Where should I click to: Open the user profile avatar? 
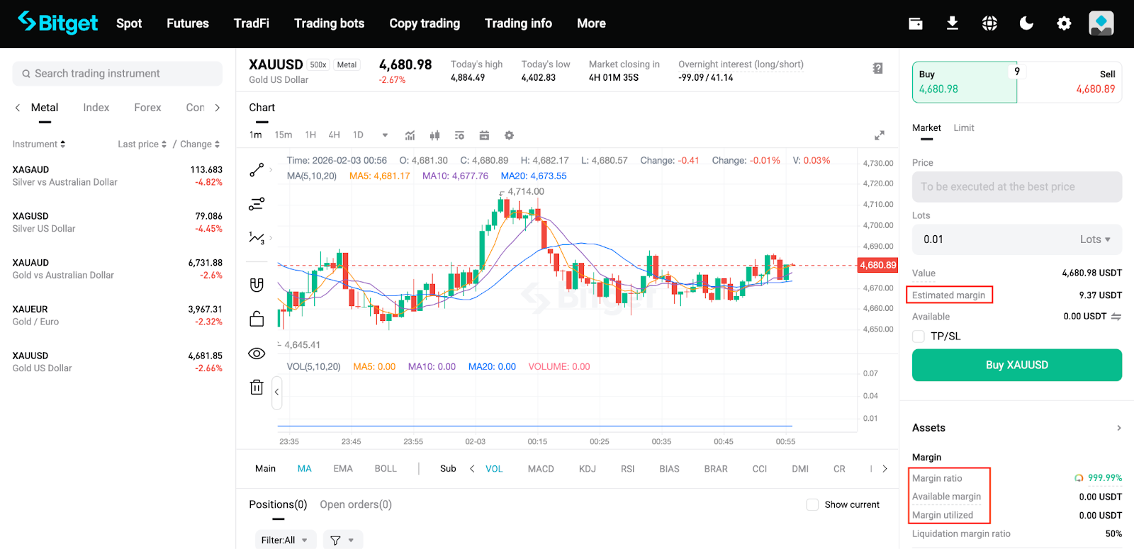click(1101, 23)
